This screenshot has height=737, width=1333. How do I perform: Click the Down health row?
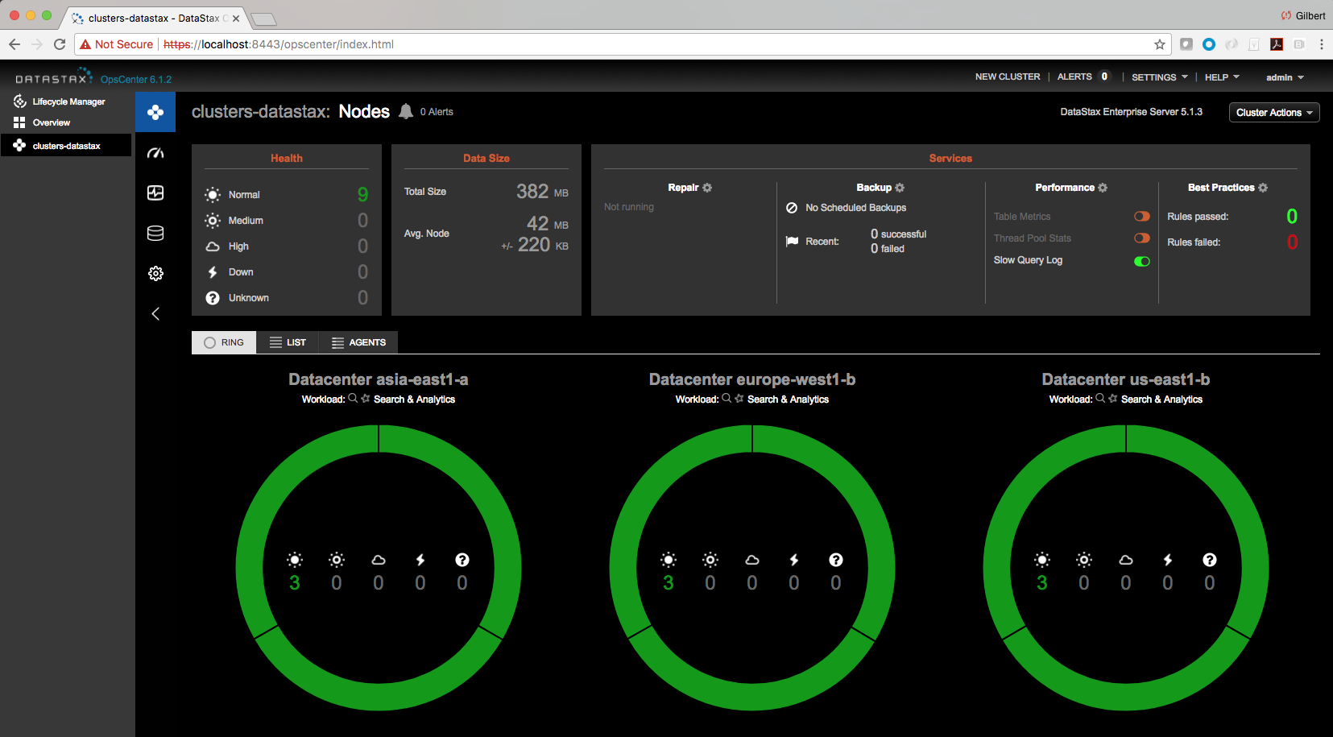point(287,271)
